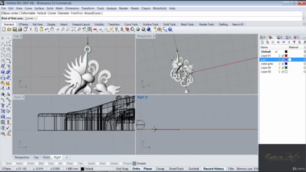Click the red color swatch of Layer 01

286,56
